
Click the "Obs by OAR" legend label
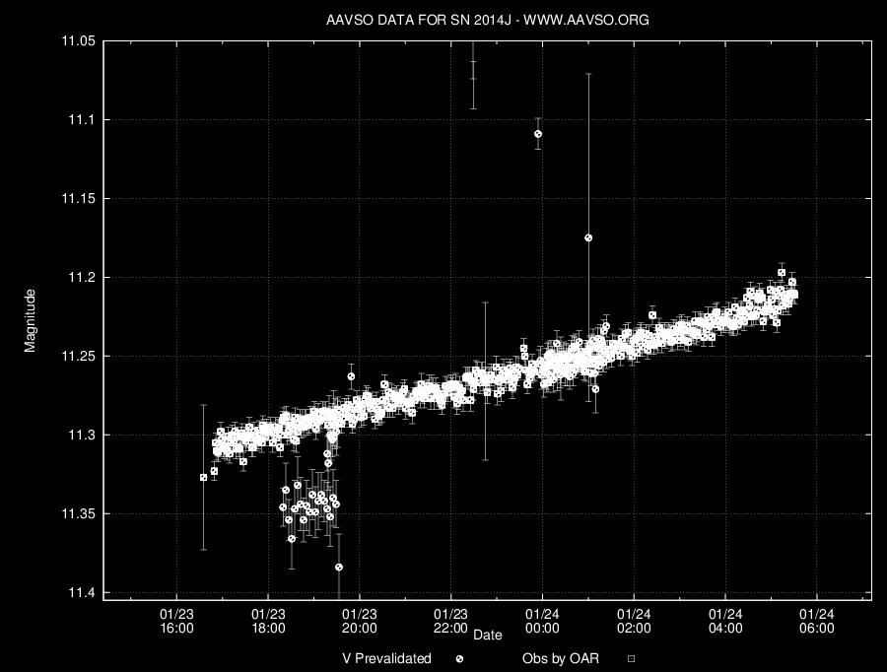pos(561,658)
